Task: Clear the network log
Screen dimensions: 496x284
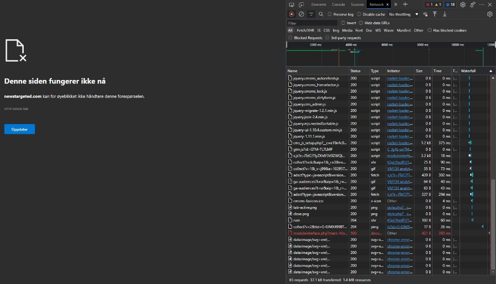Action: [x=301, y=15]
